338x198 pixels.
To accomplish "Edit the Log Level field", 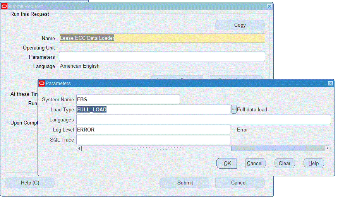I will coord(153,130).
